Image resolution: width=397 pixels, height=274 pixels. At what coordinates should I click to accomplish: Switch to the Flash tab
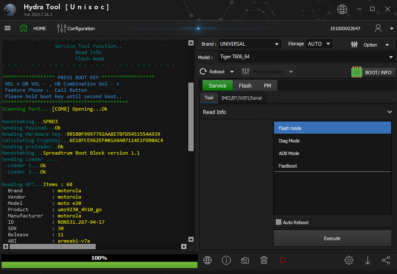[245, 85]
